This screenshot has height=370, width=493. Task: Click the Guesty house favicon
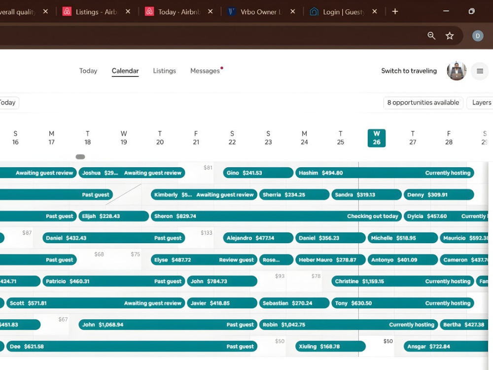point(314,12)
